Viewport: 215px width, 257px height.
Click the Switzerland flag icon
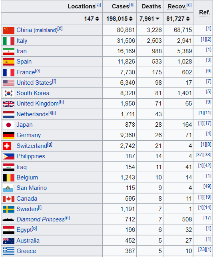coord(7,146)
